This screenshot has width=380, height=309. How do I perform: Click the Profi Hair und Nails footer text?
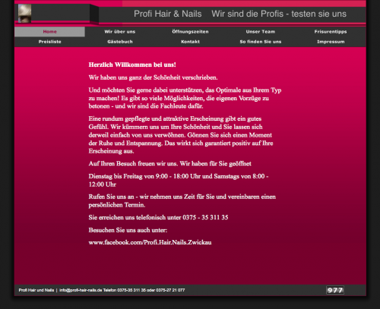click(36, 290)
